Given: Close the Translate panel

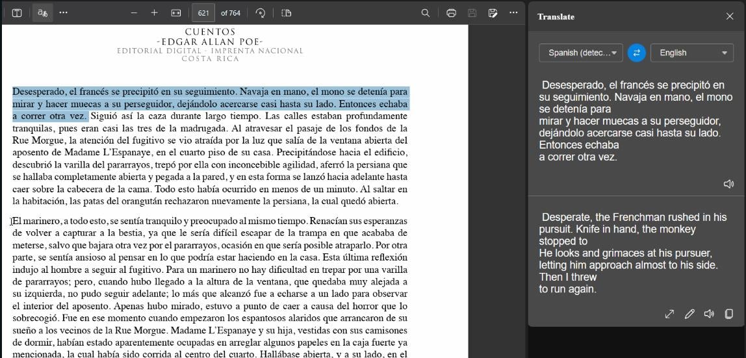Looking at the screenshot, I should coord(730,17).
